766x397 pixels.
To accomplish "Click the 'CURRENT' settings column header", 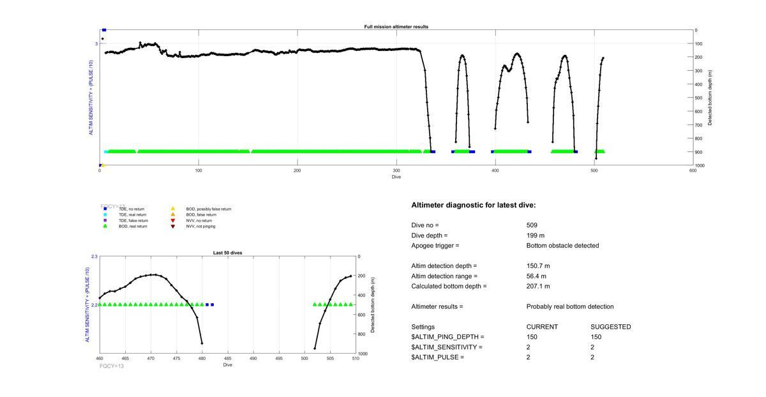I will tap(542, 327).
